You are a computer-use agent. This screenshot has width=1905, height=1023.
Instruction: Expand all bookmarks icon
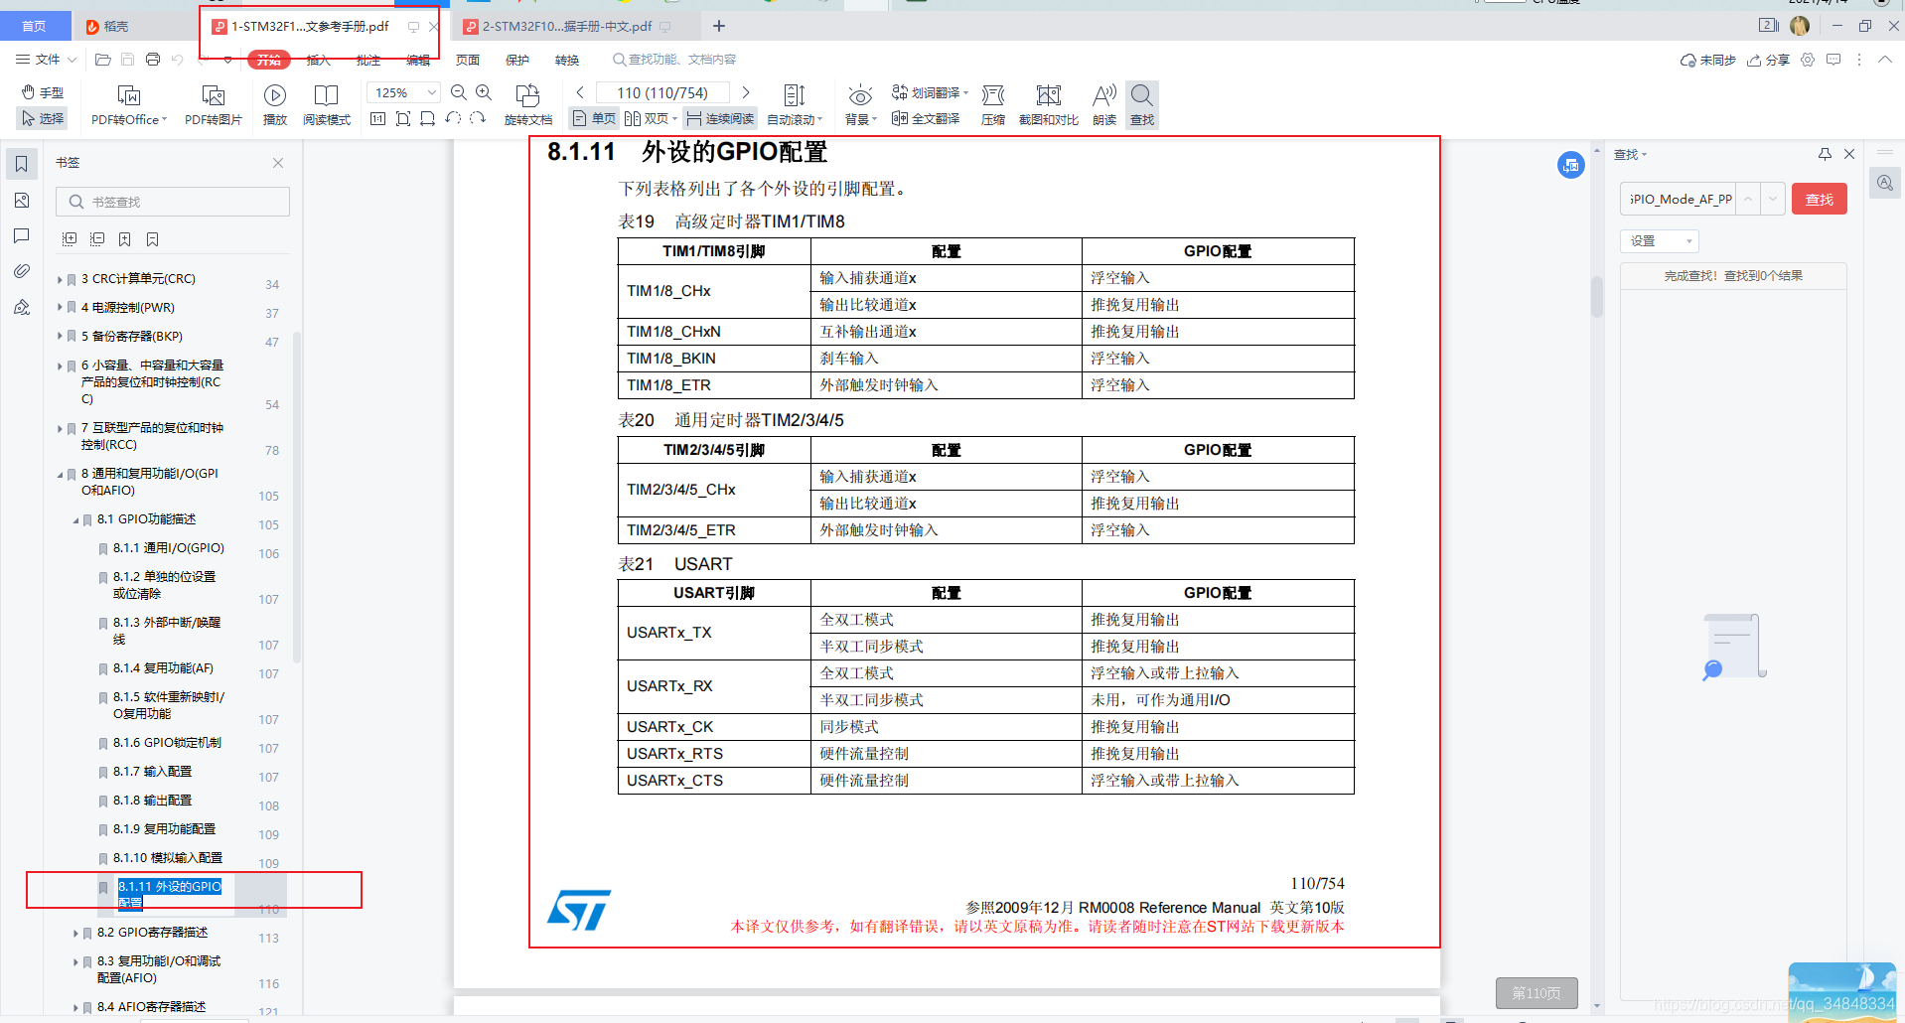pyautogui.click(x=70, y=239)
